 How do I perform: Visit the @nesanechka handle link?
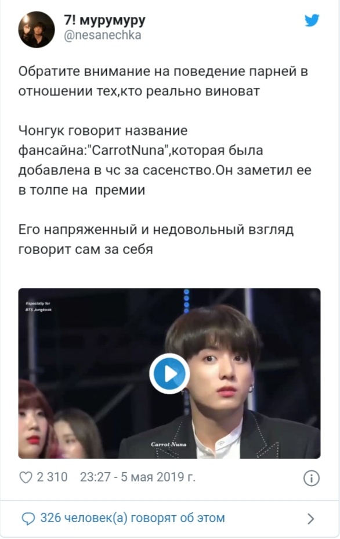pyautogui.click(x=103, y=35)
